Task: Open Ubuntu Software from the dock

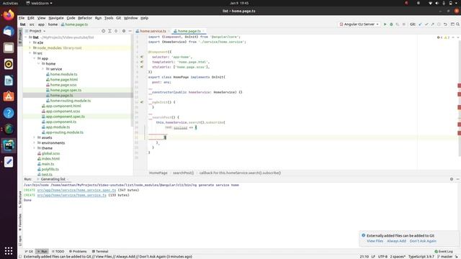Action: click(9, 96)
